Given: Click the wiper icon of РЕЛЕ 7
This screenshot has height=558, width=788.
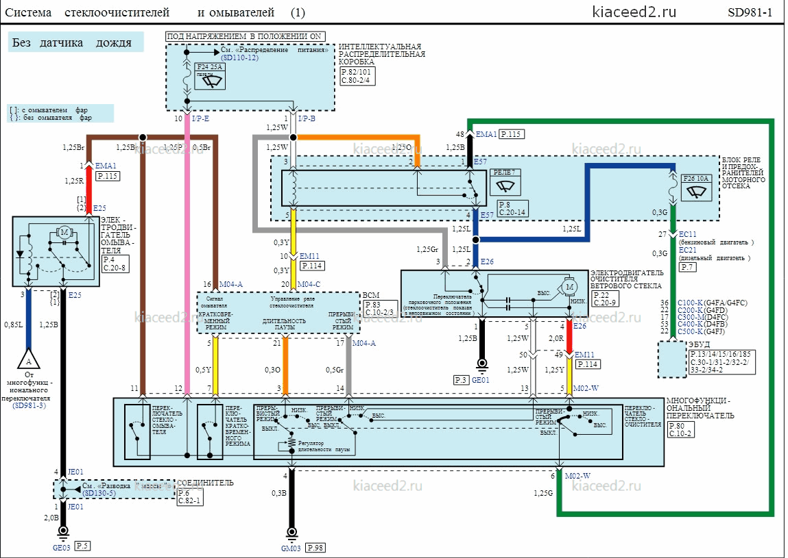Looking at the screenshot, I should pyautogui.click(x=505, y=185).
